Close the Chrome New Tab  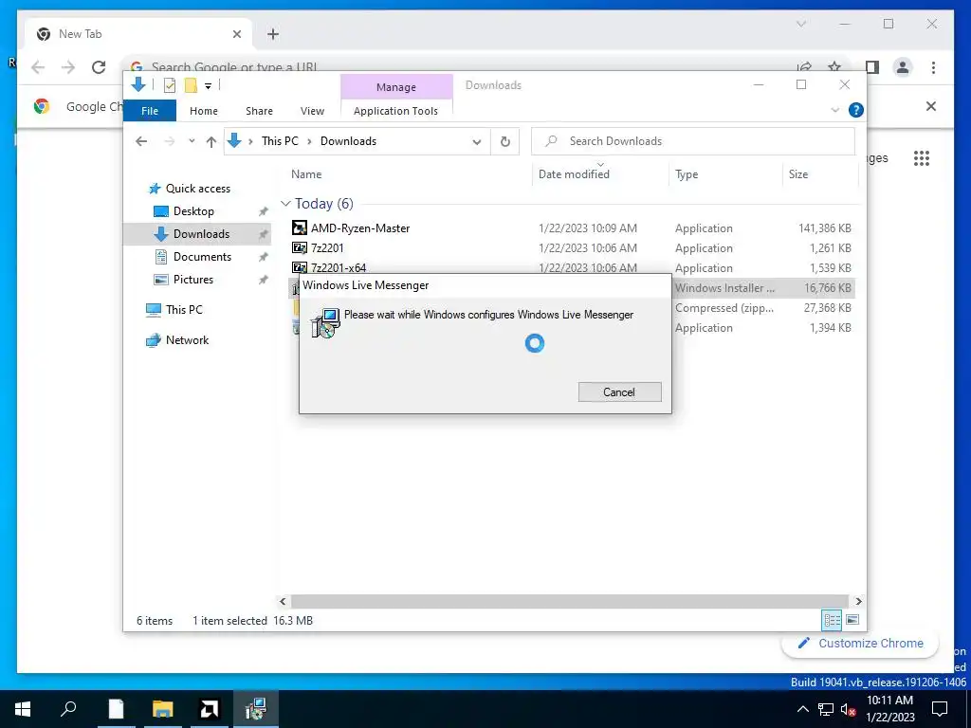point(236,34)
